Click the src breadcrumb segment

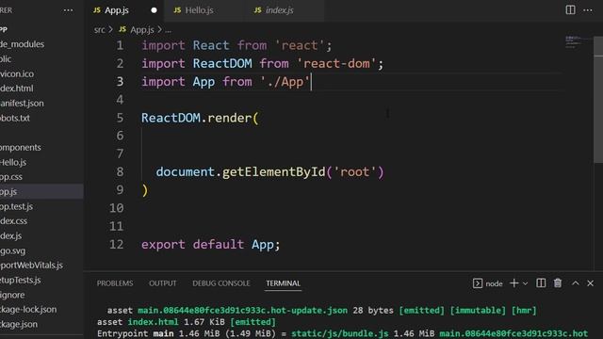pyautogui.click(x=99, y=30)
